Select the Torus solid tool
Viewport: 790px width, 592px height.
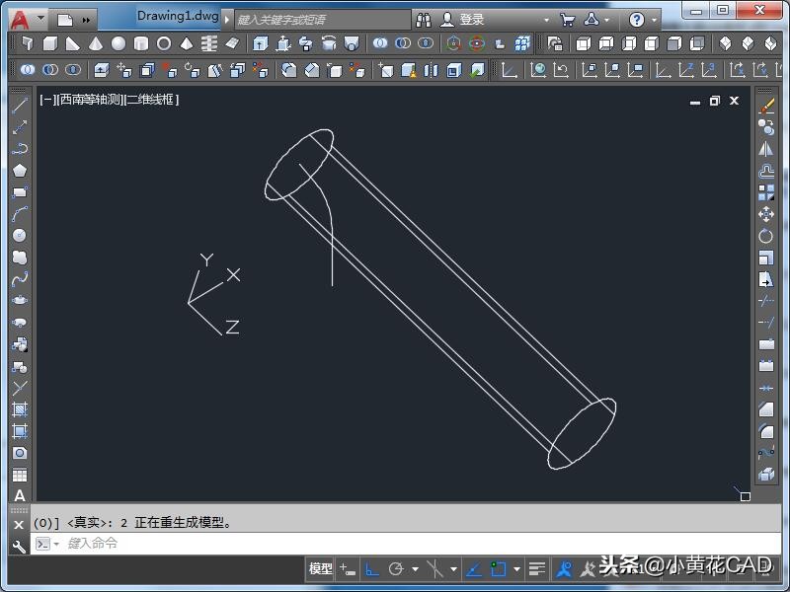coord(164,43)
